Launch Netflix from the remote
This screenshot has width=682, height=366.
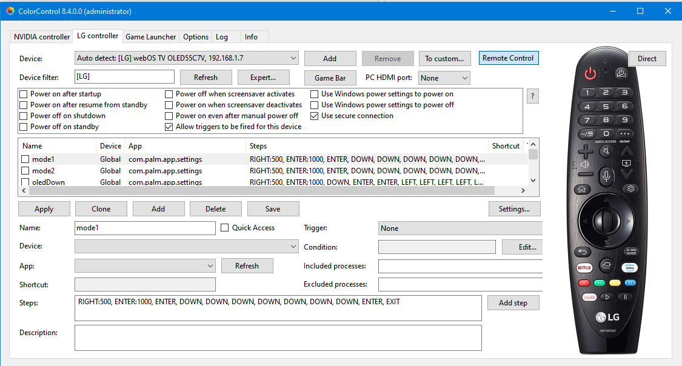click(584, 267)
